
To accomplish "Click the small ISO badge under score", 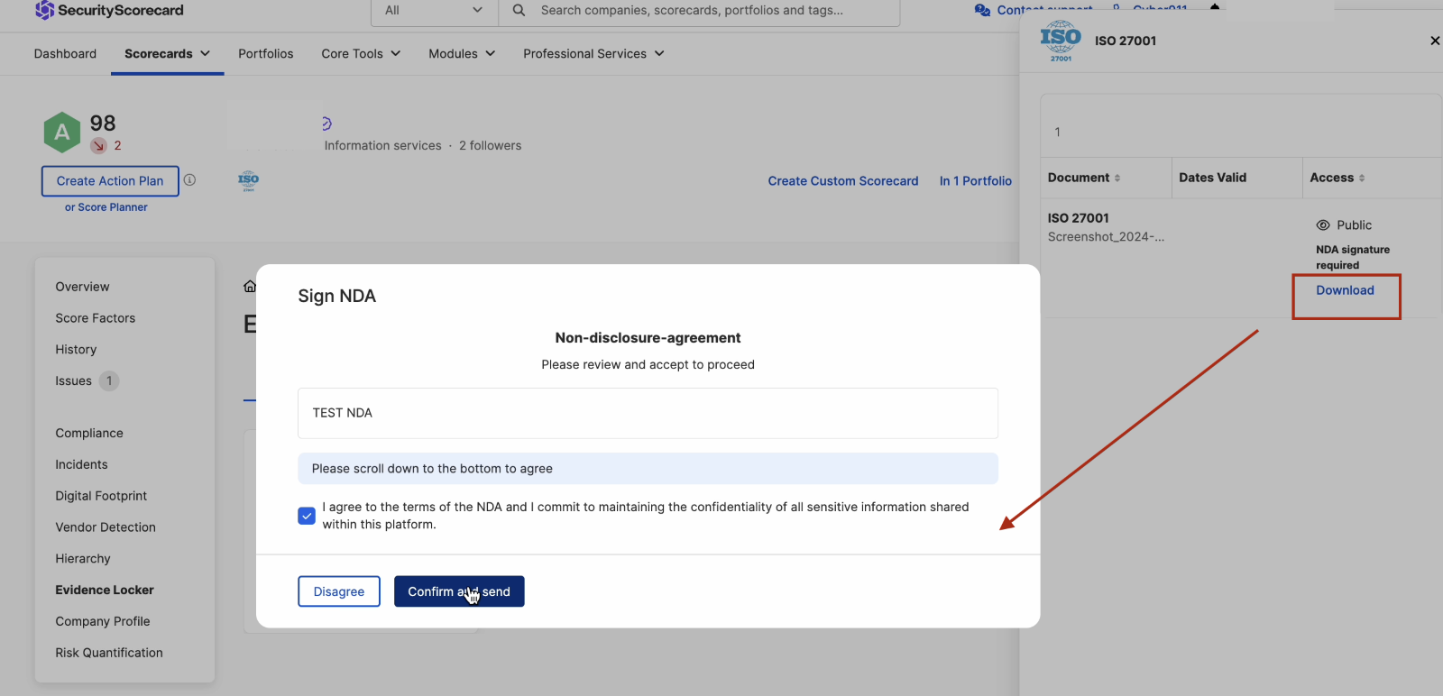I will pyautogui.click(x=248, y=181).
